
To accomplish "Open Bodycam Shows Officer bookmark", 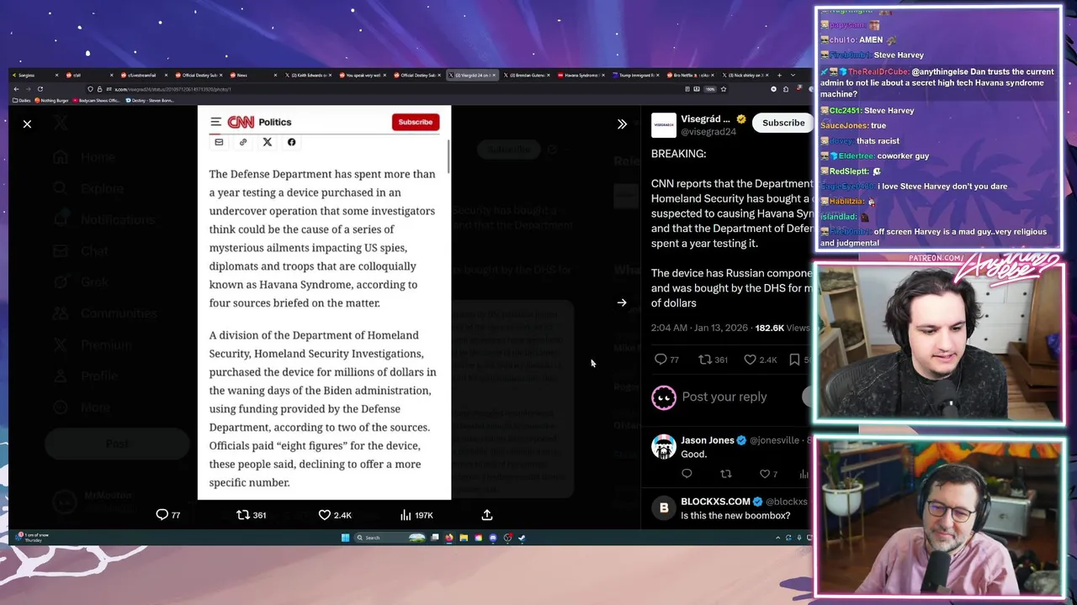I will tap(96, 100).
